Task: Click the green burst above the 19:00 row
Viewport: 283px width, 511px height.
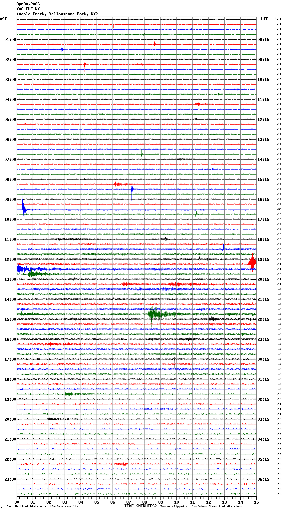Action: [69, 394]
